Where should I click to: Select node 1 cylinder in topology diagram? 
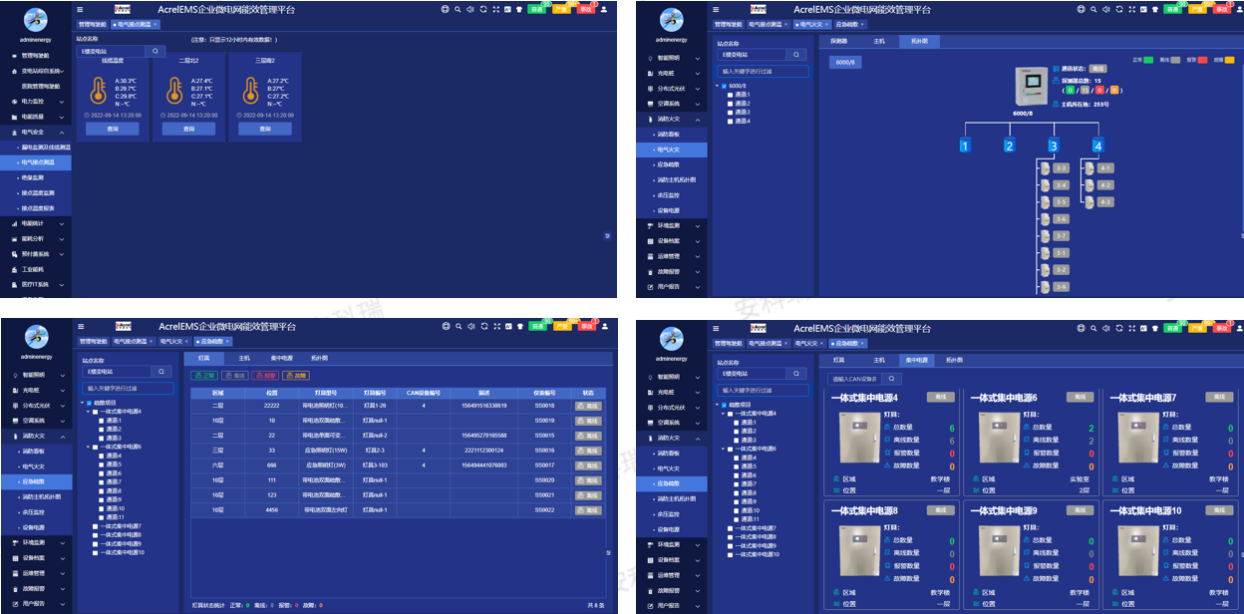tap(964, 146)
